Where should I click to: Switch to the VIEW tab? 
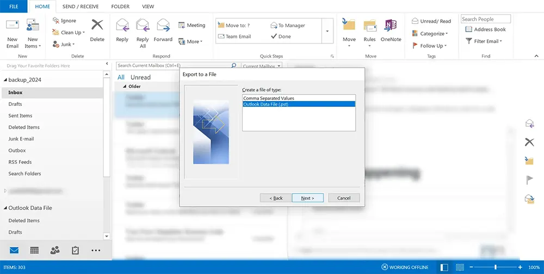[x=148, y=6]
